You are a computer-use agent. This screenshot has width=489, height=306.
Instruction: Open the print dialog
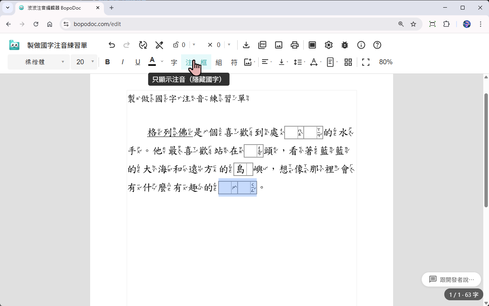point(295,45)
